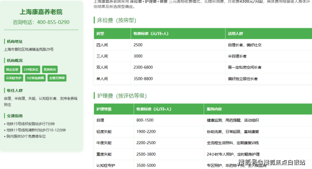
Task: Select the 重度失能 cell
Action: coord(114,154)
